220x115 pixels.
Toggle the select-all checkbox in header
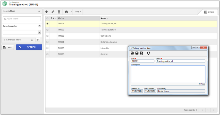(x=47, y=18)
